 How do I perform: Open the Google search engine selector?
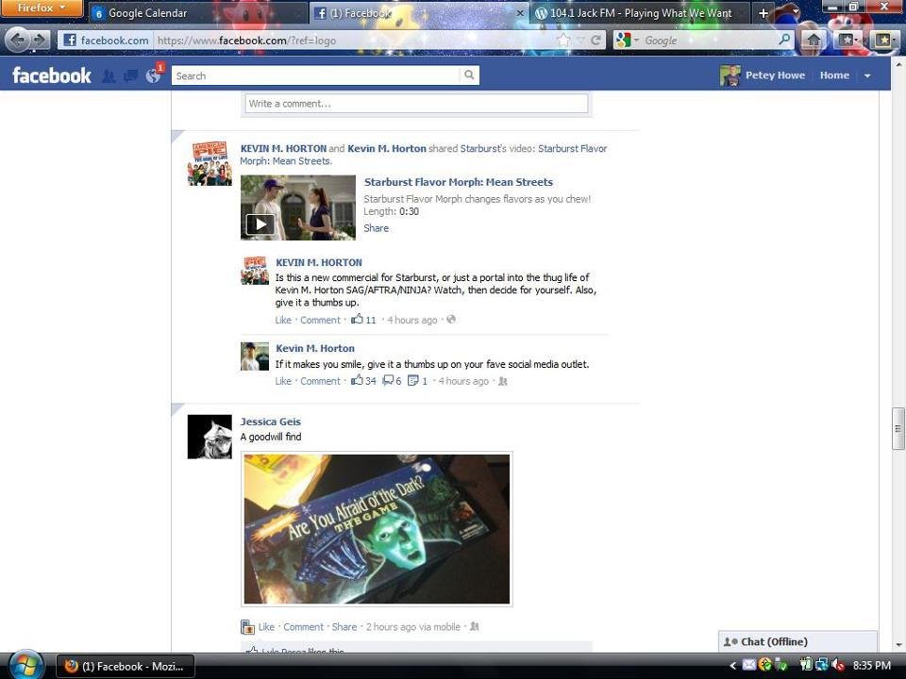[627, 41]
